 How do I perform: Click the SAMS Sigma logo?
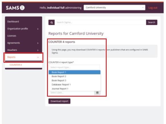15,8
